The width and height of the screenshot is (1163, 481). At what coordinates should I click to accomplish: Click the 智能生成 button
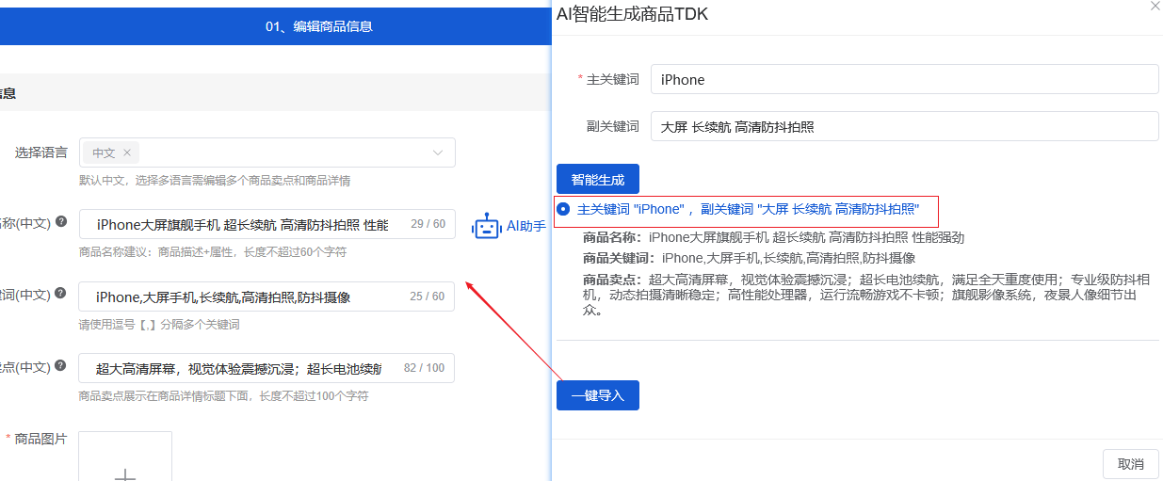coord(598,179)
